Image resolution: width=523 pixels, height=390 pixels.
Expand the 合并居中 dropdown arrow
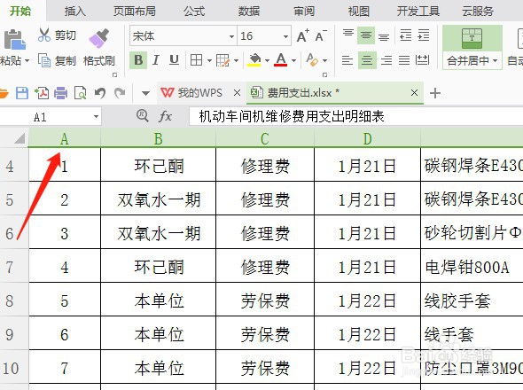495,61
